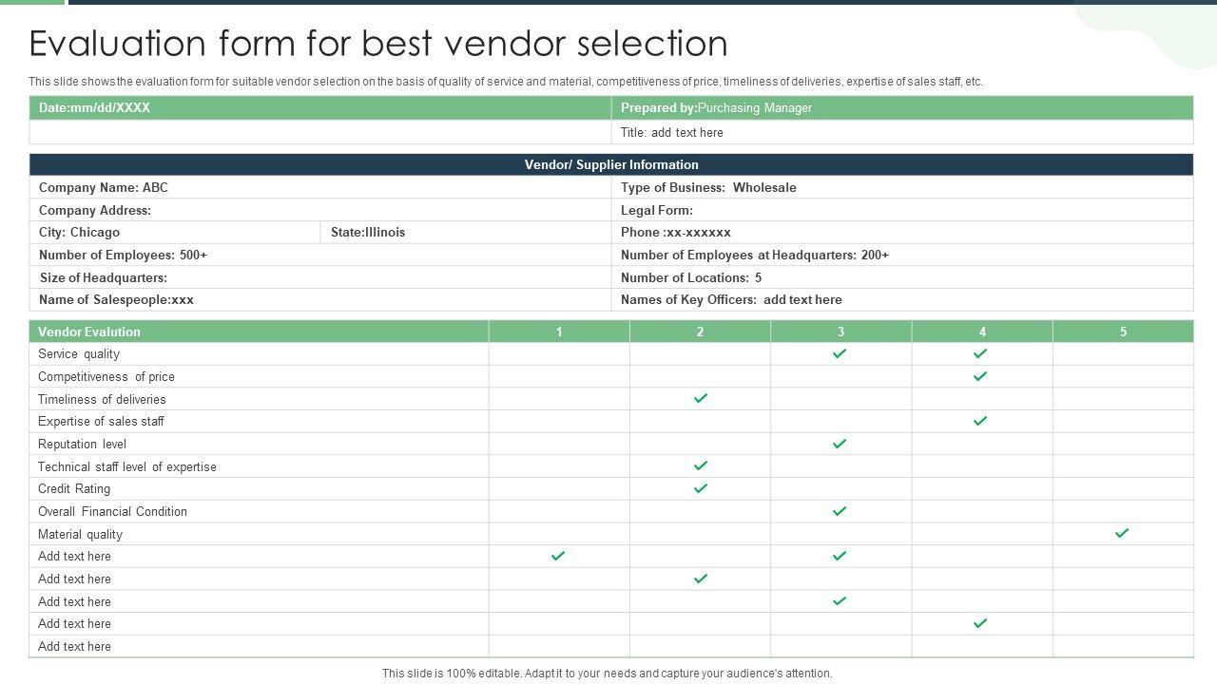Click the 'Competitiveness of price' row label
The height and width of the screenshot is (684, 1217).
coord(106,376)
